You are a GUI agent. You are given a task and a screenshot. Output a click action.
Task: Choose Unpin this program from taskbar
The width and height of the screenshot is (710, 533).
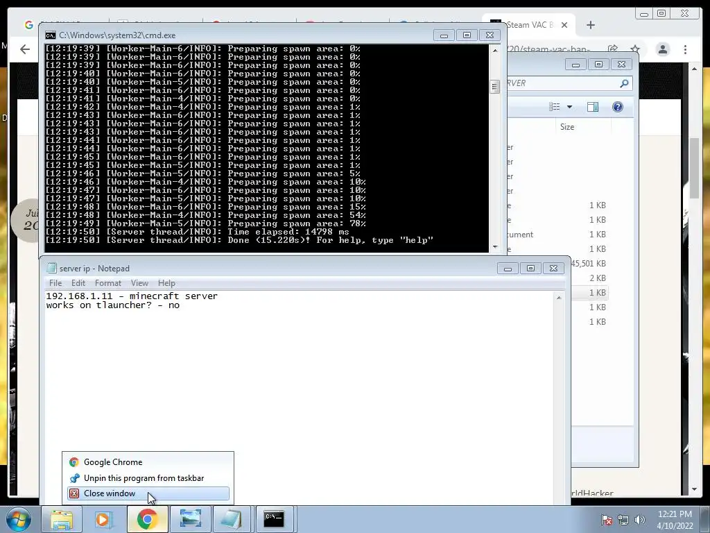coord(148,478)
